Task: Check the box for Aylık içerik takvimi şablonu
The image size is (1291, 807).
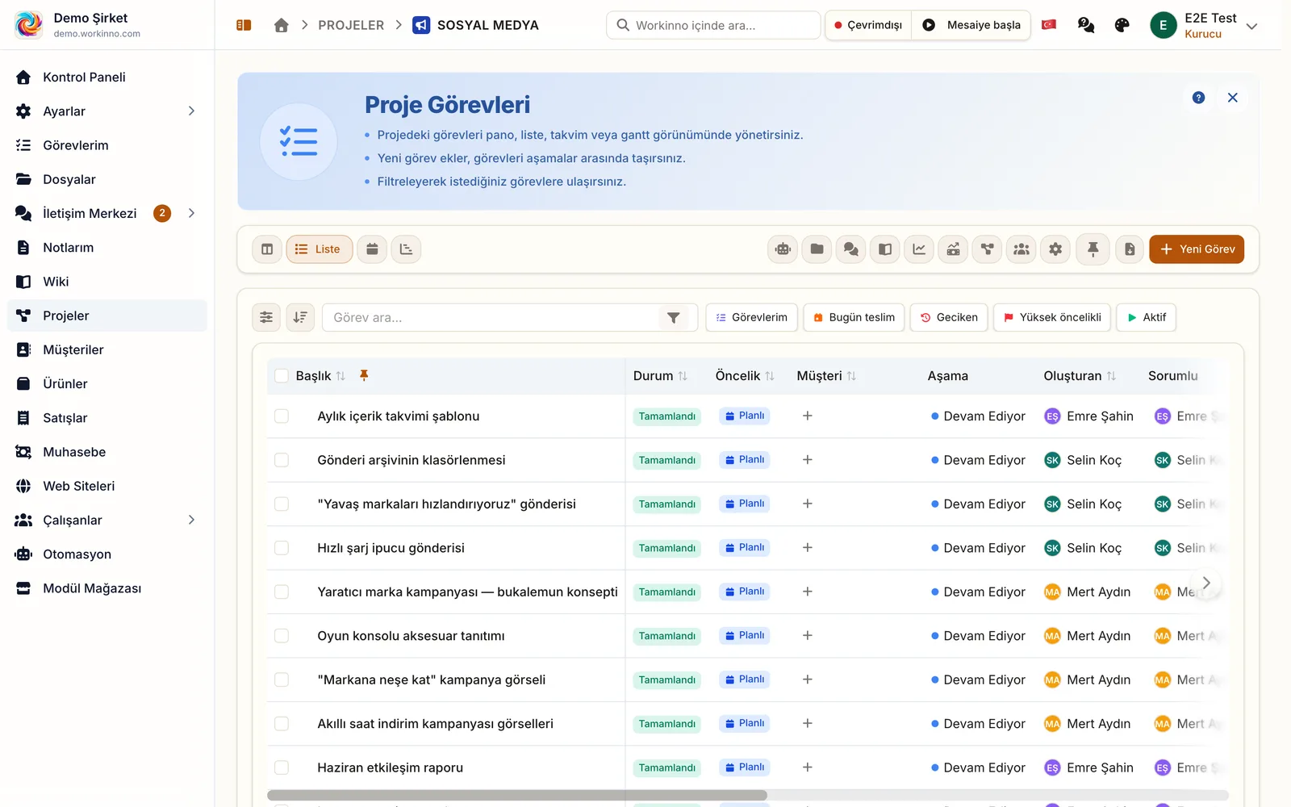Action: (x=282, y=416)
